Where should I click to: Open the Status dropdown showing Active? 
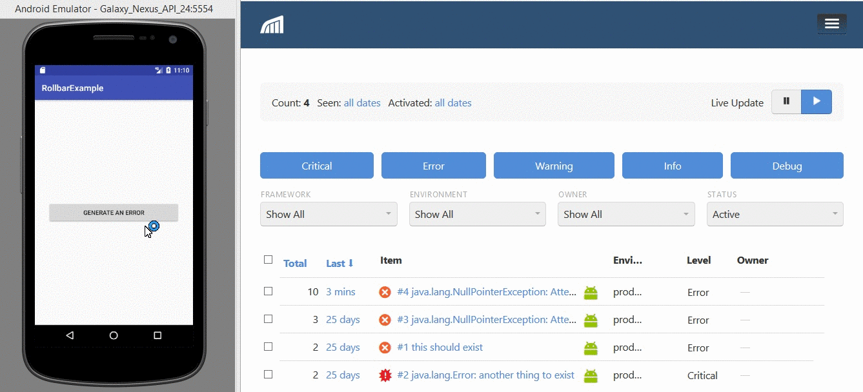(x=775, y=214)
